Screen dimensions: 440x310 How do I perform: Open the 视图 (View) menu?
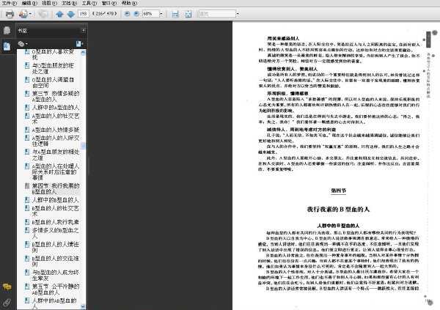[x=49, y=3]
